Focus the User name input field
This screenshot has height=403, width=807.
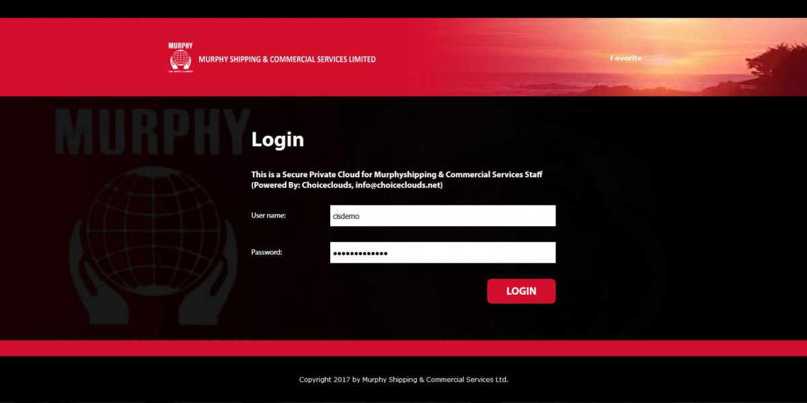pos(443,216)
